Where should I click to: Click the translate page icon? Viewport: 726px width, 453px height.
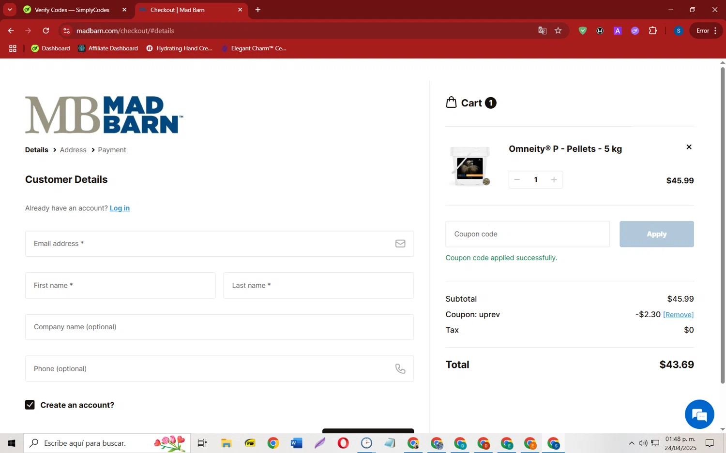coord(542,30)
